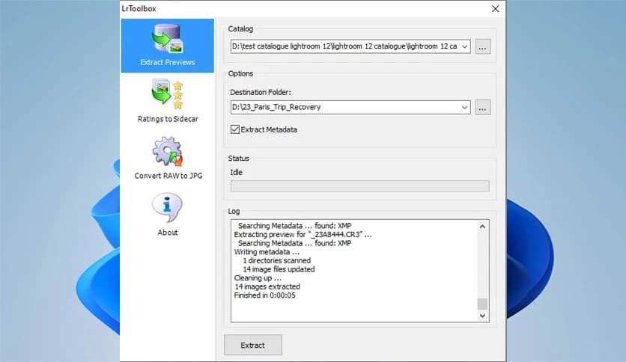Image resolution: width=626 pixels, height=362 pixels.
Task: Open the About info bubble icon
Action: 168,208
